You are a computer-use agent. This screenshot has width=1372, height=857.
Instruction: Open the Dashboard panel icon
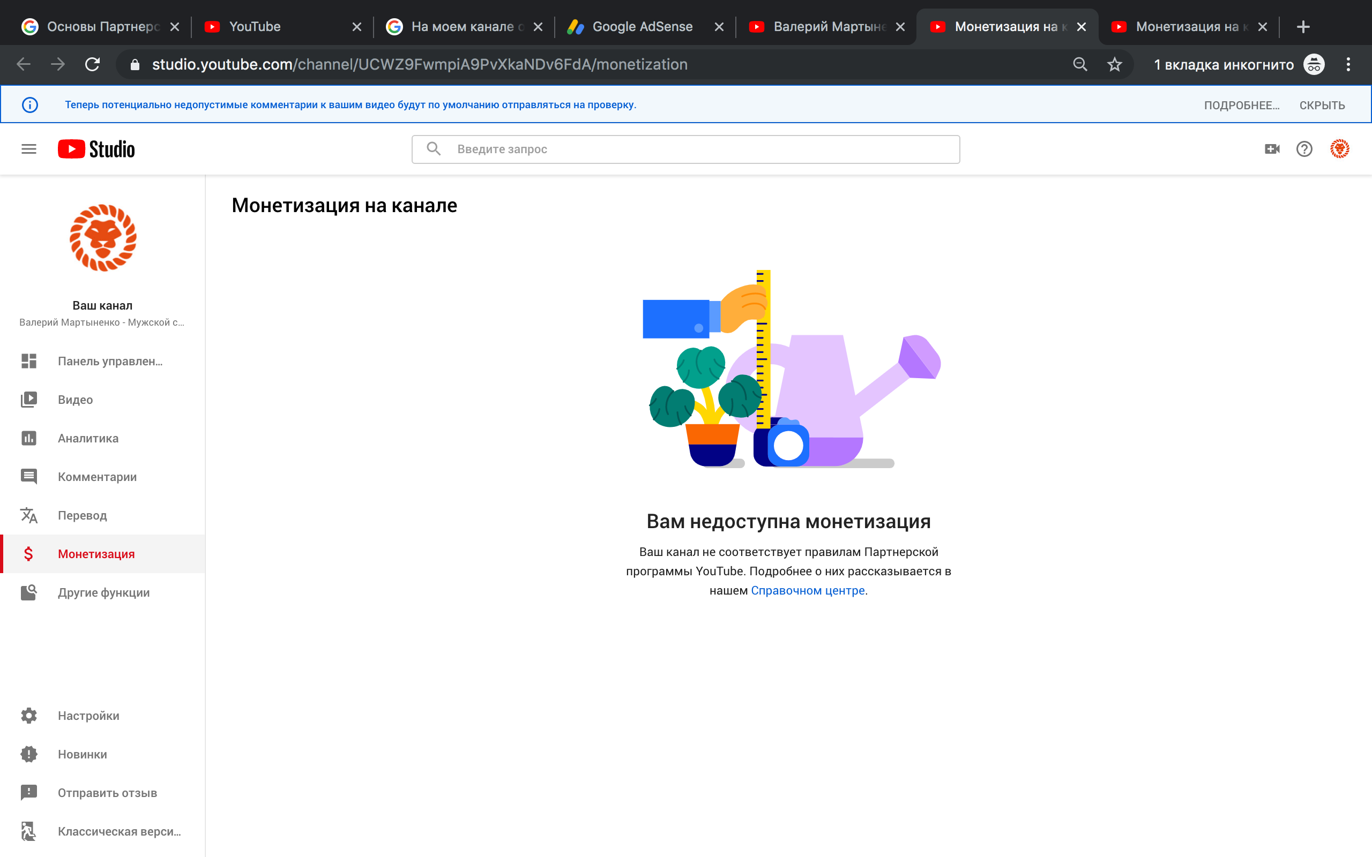click(x=29, y=361)
